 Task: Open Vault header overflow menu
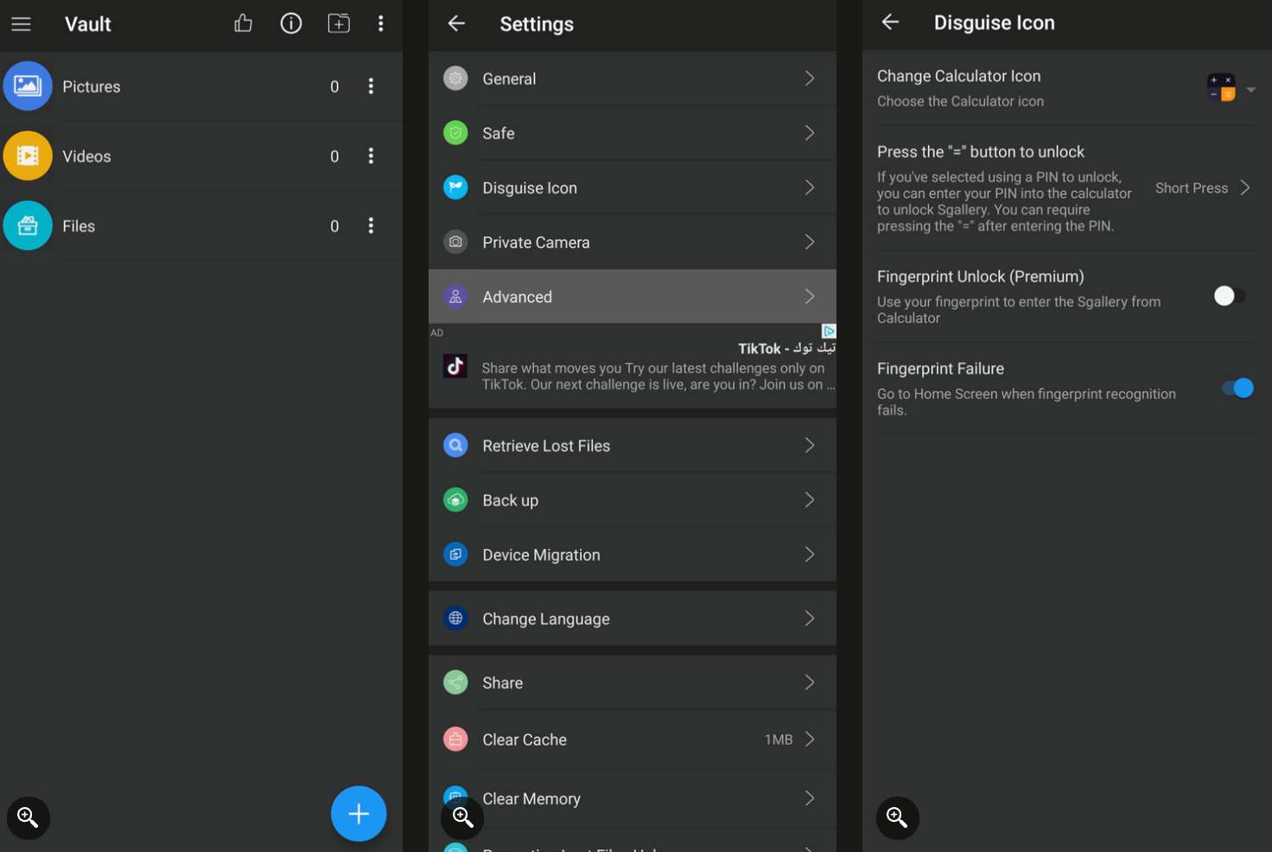pyautogui.click(x=380, y=23)
